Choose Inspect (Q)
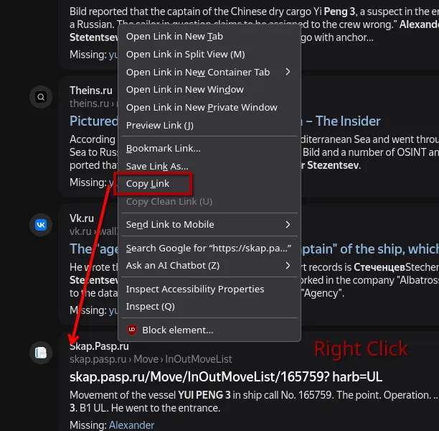439x431 pixels. (209, 307)
